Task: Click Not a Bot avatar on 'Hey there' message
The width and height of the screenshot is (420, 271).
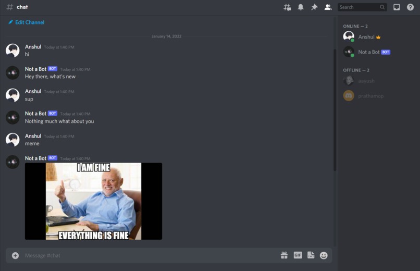Action: (13, 72)
